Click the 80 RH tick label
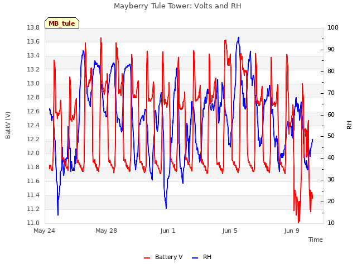This screenshot has width=357, height=268. (331, 71)
